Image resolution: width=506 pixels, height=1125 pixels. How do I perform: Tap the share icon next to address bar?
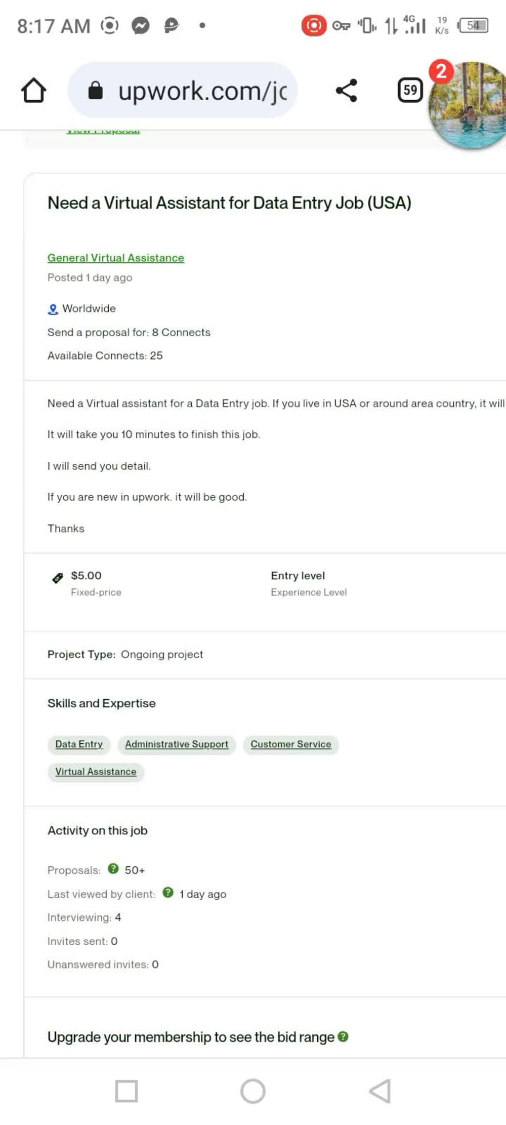coord(347,90)
